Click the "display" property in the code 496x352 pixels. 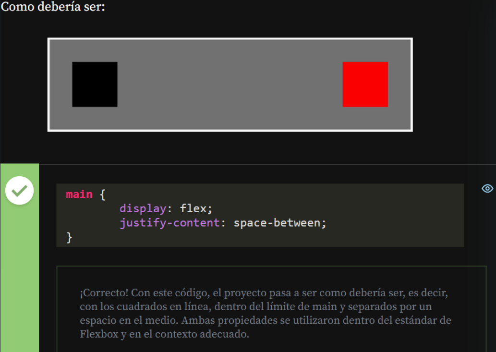point(143,209)
